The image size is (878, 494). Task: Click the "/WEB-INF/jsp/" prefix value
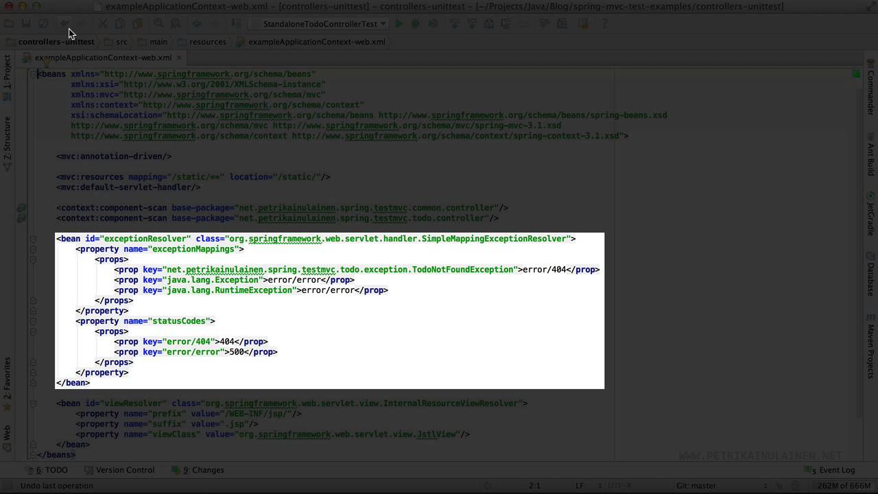coord(258,414)
